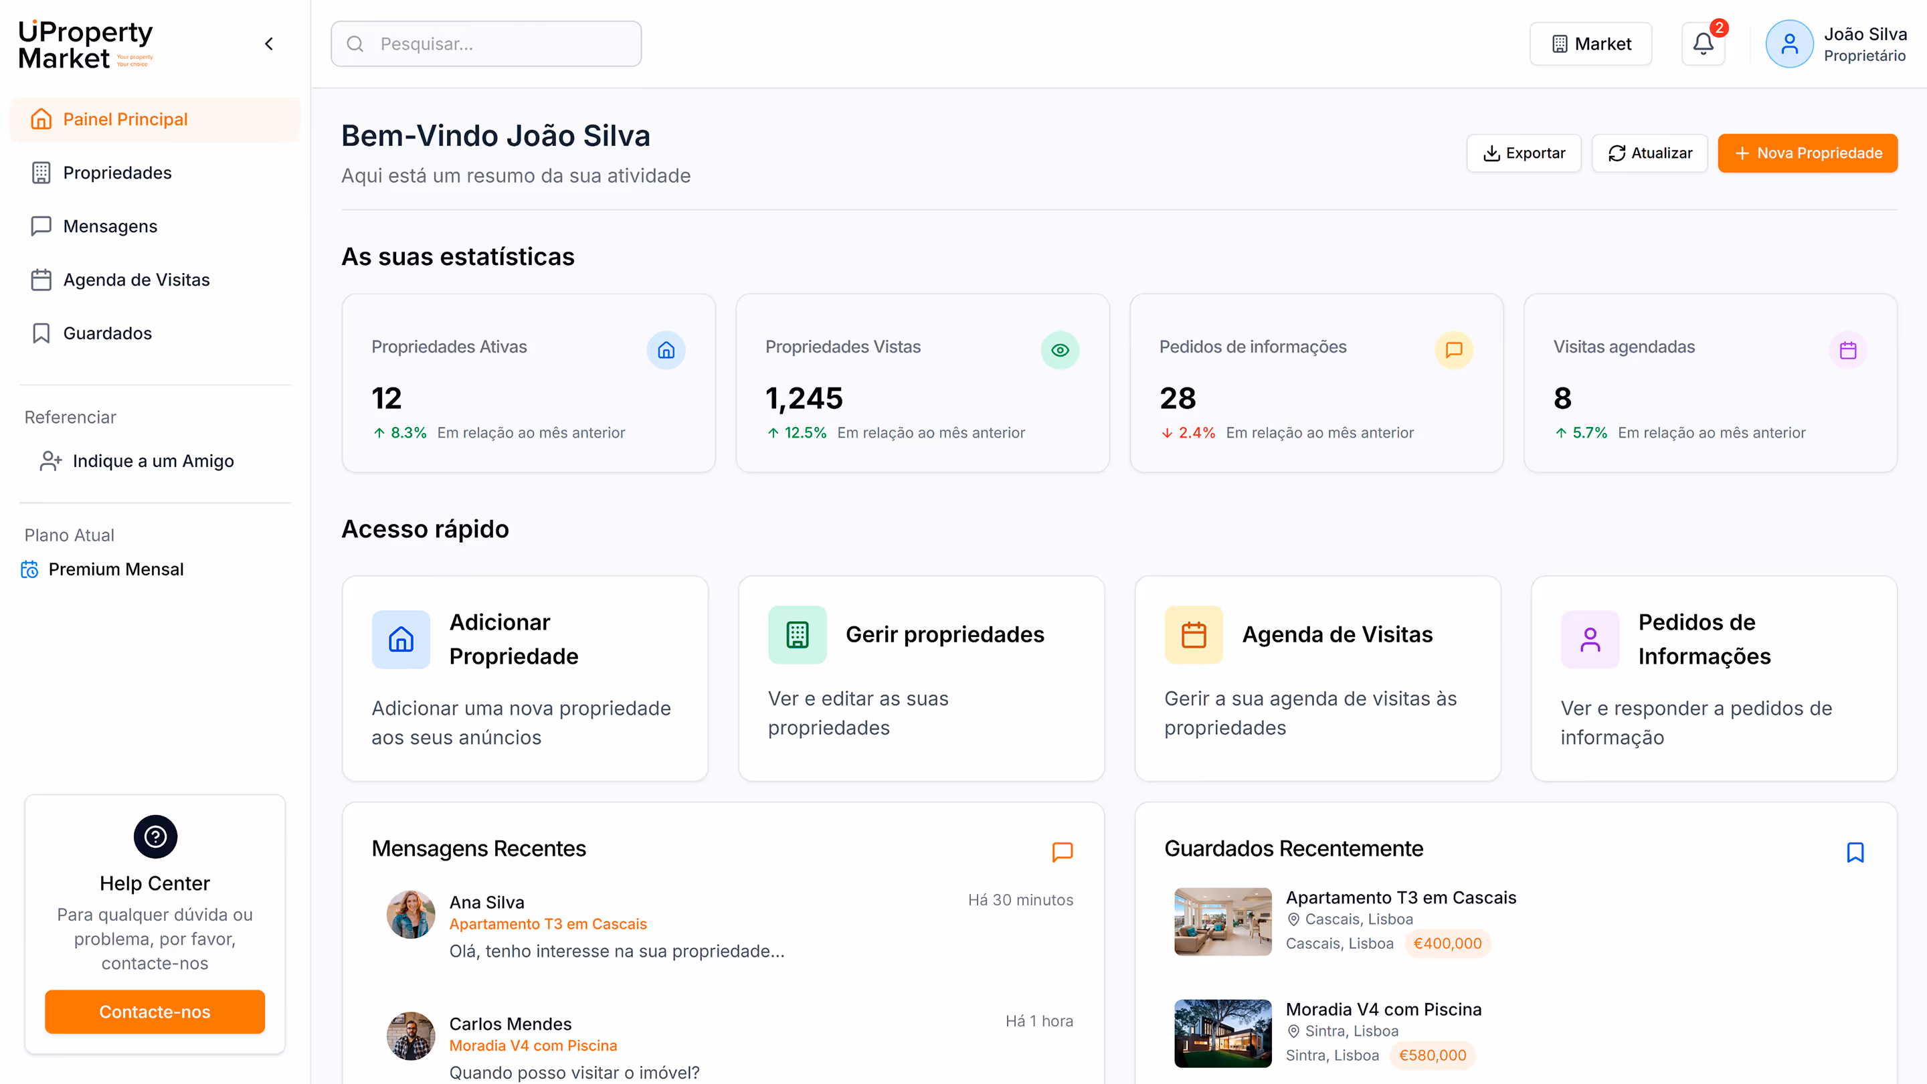Viewport: 1927px width, 1084px height.
Task: Switch to Painel Principal in the sidebar
Action: pos(124,119)
